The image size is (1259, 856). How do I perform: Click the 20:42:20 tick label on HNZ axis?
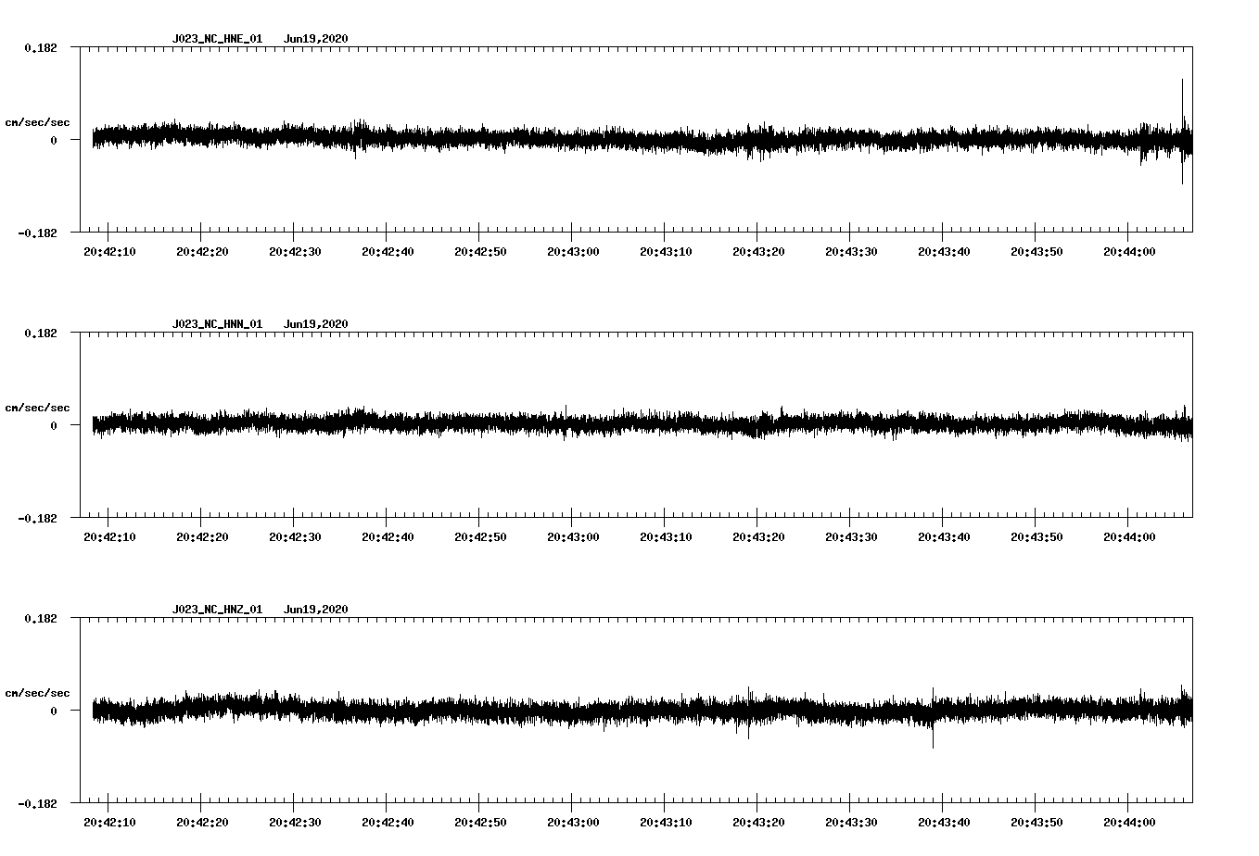tap(201, 822)
